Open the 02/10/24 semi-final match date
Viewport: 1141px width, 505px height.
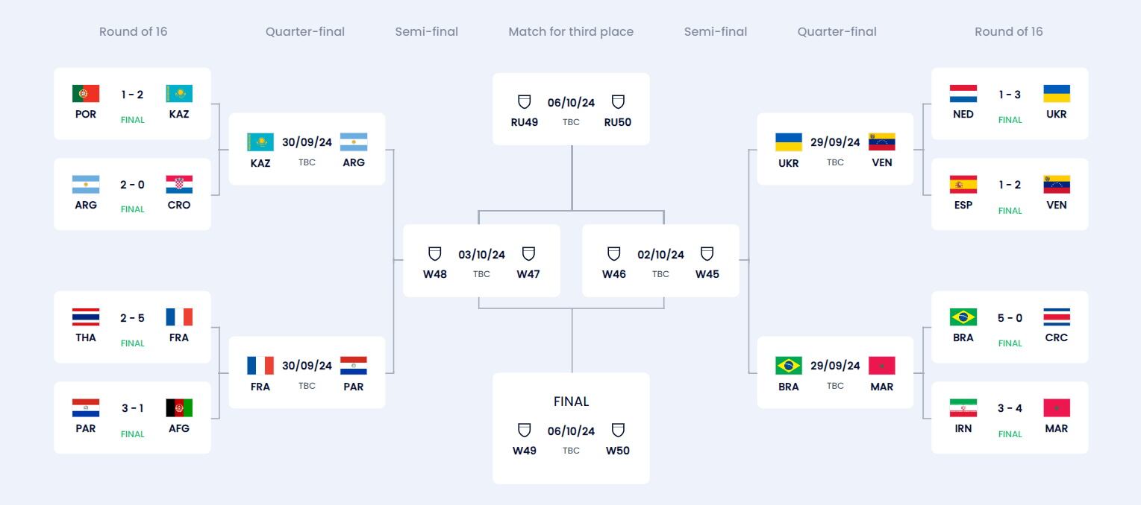[x=660, y=255]
